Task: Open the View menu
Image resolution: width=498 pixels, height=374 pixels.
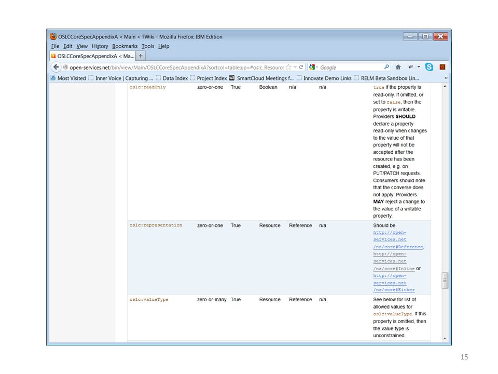Action: [x=82, y=46]
